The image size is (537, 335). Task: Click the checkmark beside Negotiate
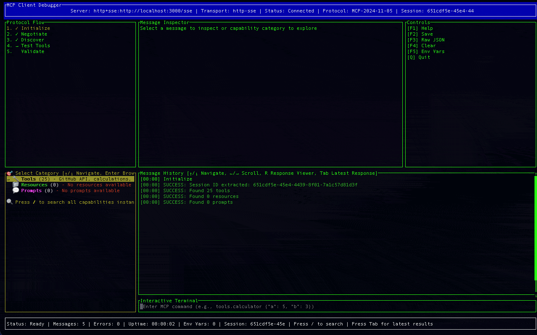click(17, 34)
